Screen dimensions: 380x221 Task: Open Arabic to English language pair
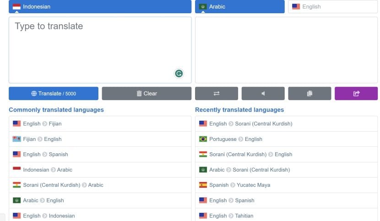click(x=100, y=200)
